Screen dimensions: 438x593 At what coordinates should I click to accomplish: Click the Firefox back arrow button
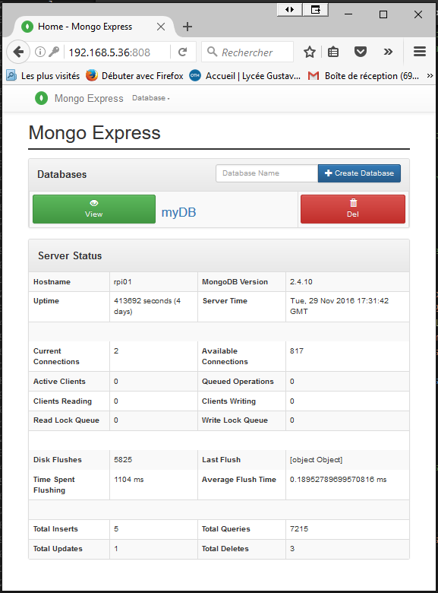point(18,52)
